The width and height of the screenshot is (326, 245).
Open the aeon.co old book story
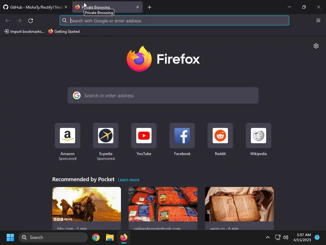(239, 204)
